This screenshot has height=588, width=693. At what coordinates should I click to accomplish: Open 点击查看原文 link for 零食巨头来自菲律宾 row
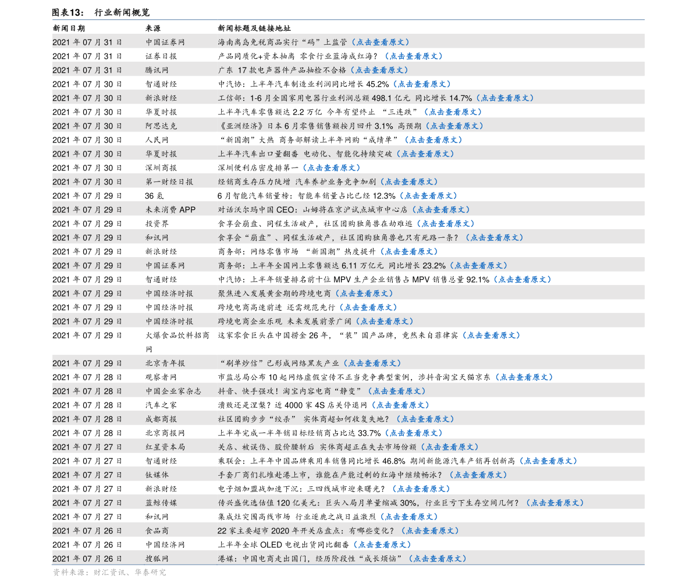[492, 336]
